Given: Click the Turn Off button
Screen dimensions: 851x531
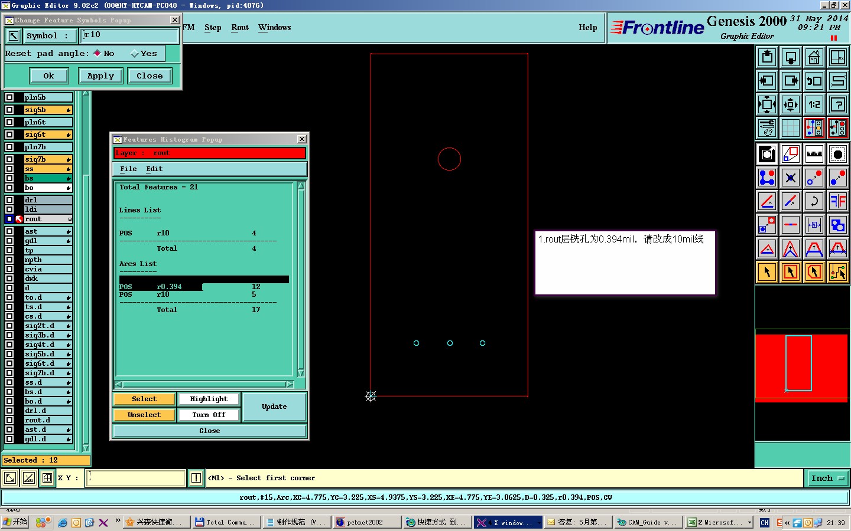Looking at the screenshot, I should [209, 415].
